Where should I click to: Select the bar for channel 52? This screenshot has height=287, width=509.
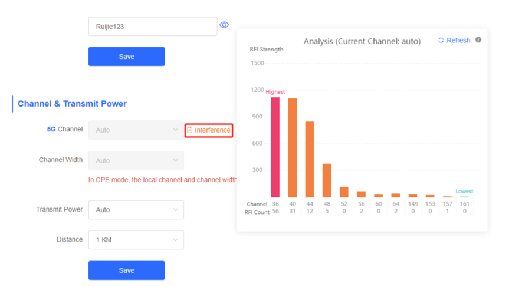344,192
